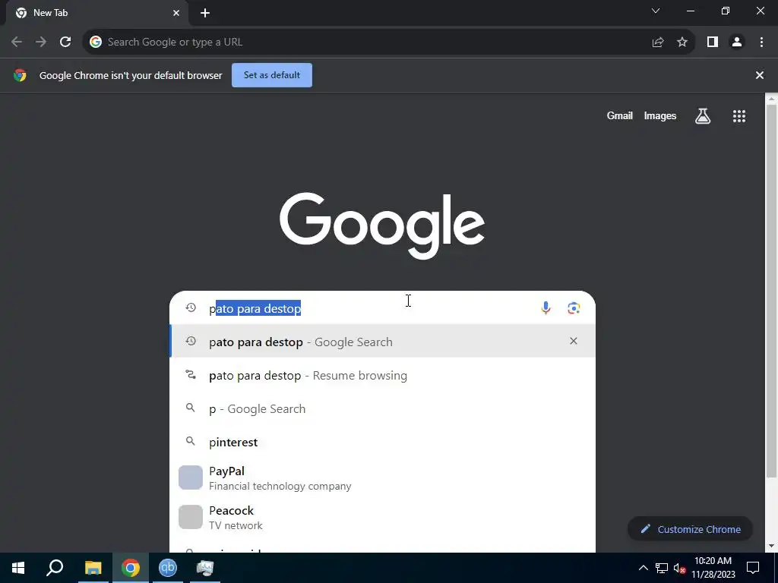778x583 pixels.
Task: Click the taskbar clock showing 10:20 AM
Action: pos(713,568)
